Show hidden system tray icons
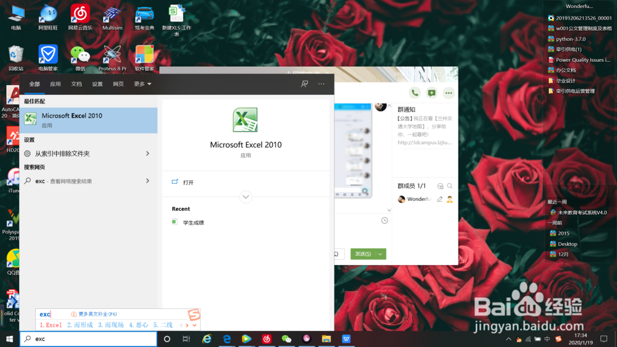This screenshot has height=347, width=617. (508, 339)
